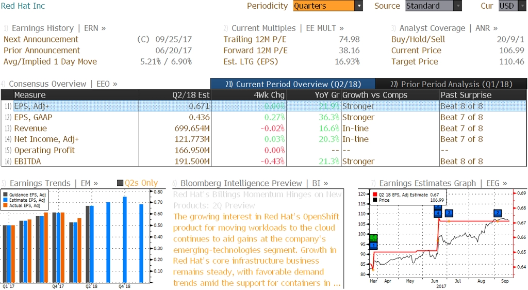
Task: Select the Net Income, Adj+ row
Action: tap(263, 139)
